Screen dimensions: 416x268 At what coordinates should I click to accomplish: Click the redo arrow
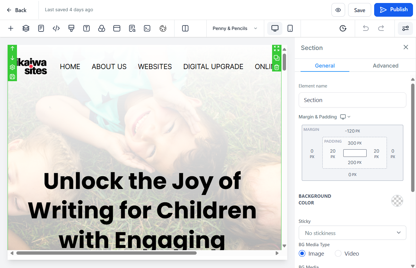(381, 28)
